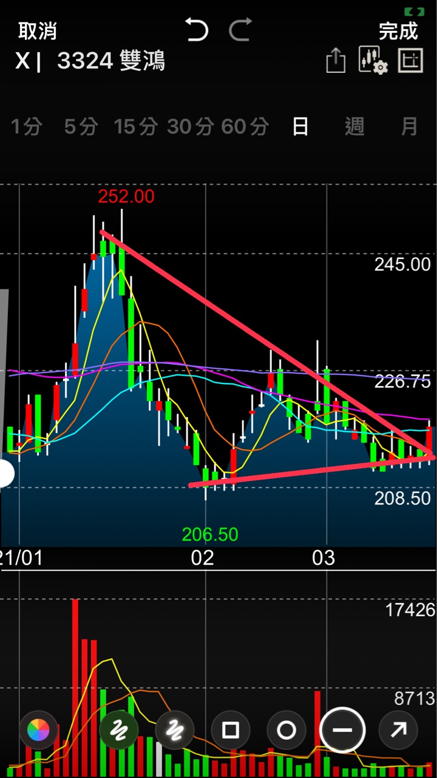
Task: Select the straight line tool
Action: coord(342,729)
